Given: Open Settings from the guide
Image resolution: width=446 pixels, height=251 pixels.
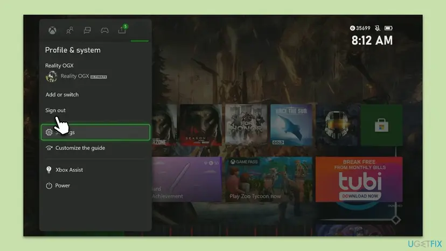Looking at the screenshot, I should [x=95, y=132].
